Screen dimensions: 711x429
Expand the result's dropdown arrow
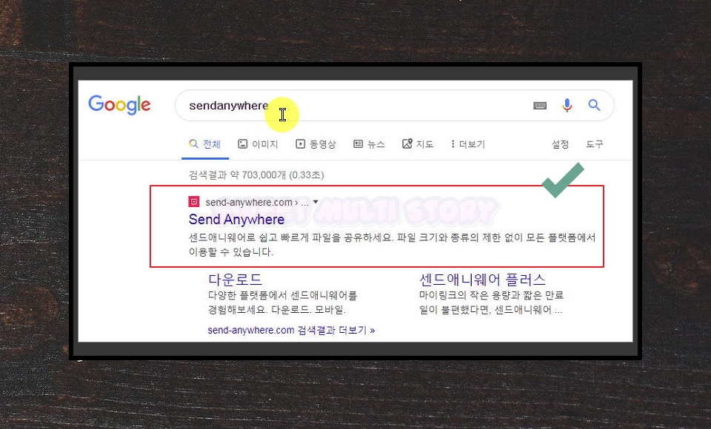tap(316, 202)
